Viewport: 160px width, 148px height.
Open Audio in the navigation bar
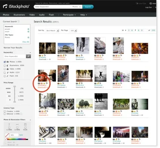[42, 15]
